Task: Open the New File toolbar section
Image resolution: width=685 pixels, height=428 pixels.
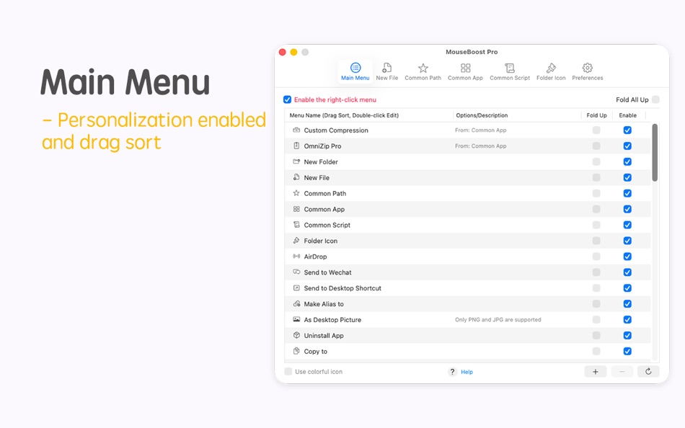Action: [387, 68]
